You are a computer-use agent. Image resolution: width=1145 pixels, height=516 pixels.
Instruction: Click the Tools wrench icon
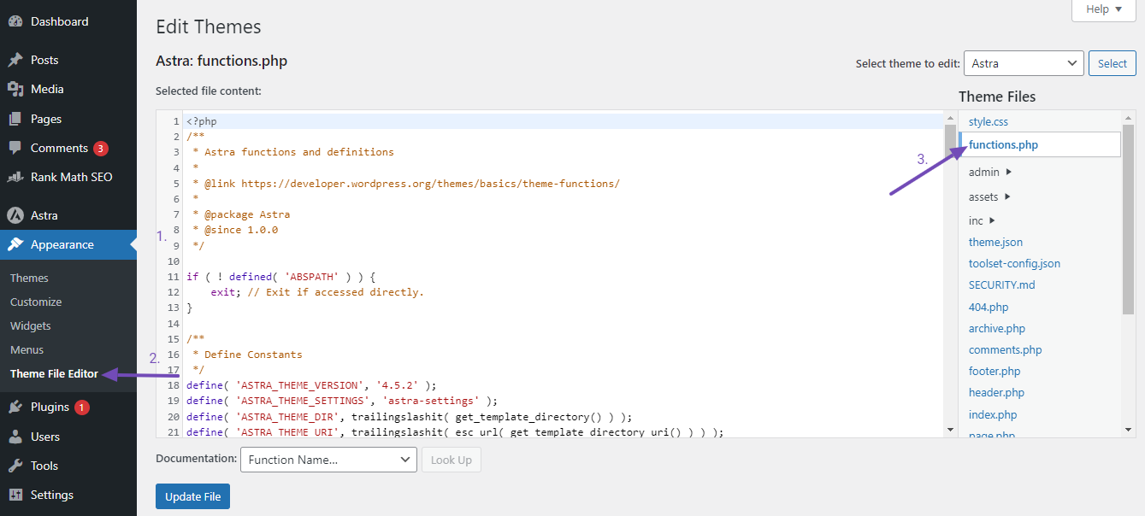tap(15, 466)
